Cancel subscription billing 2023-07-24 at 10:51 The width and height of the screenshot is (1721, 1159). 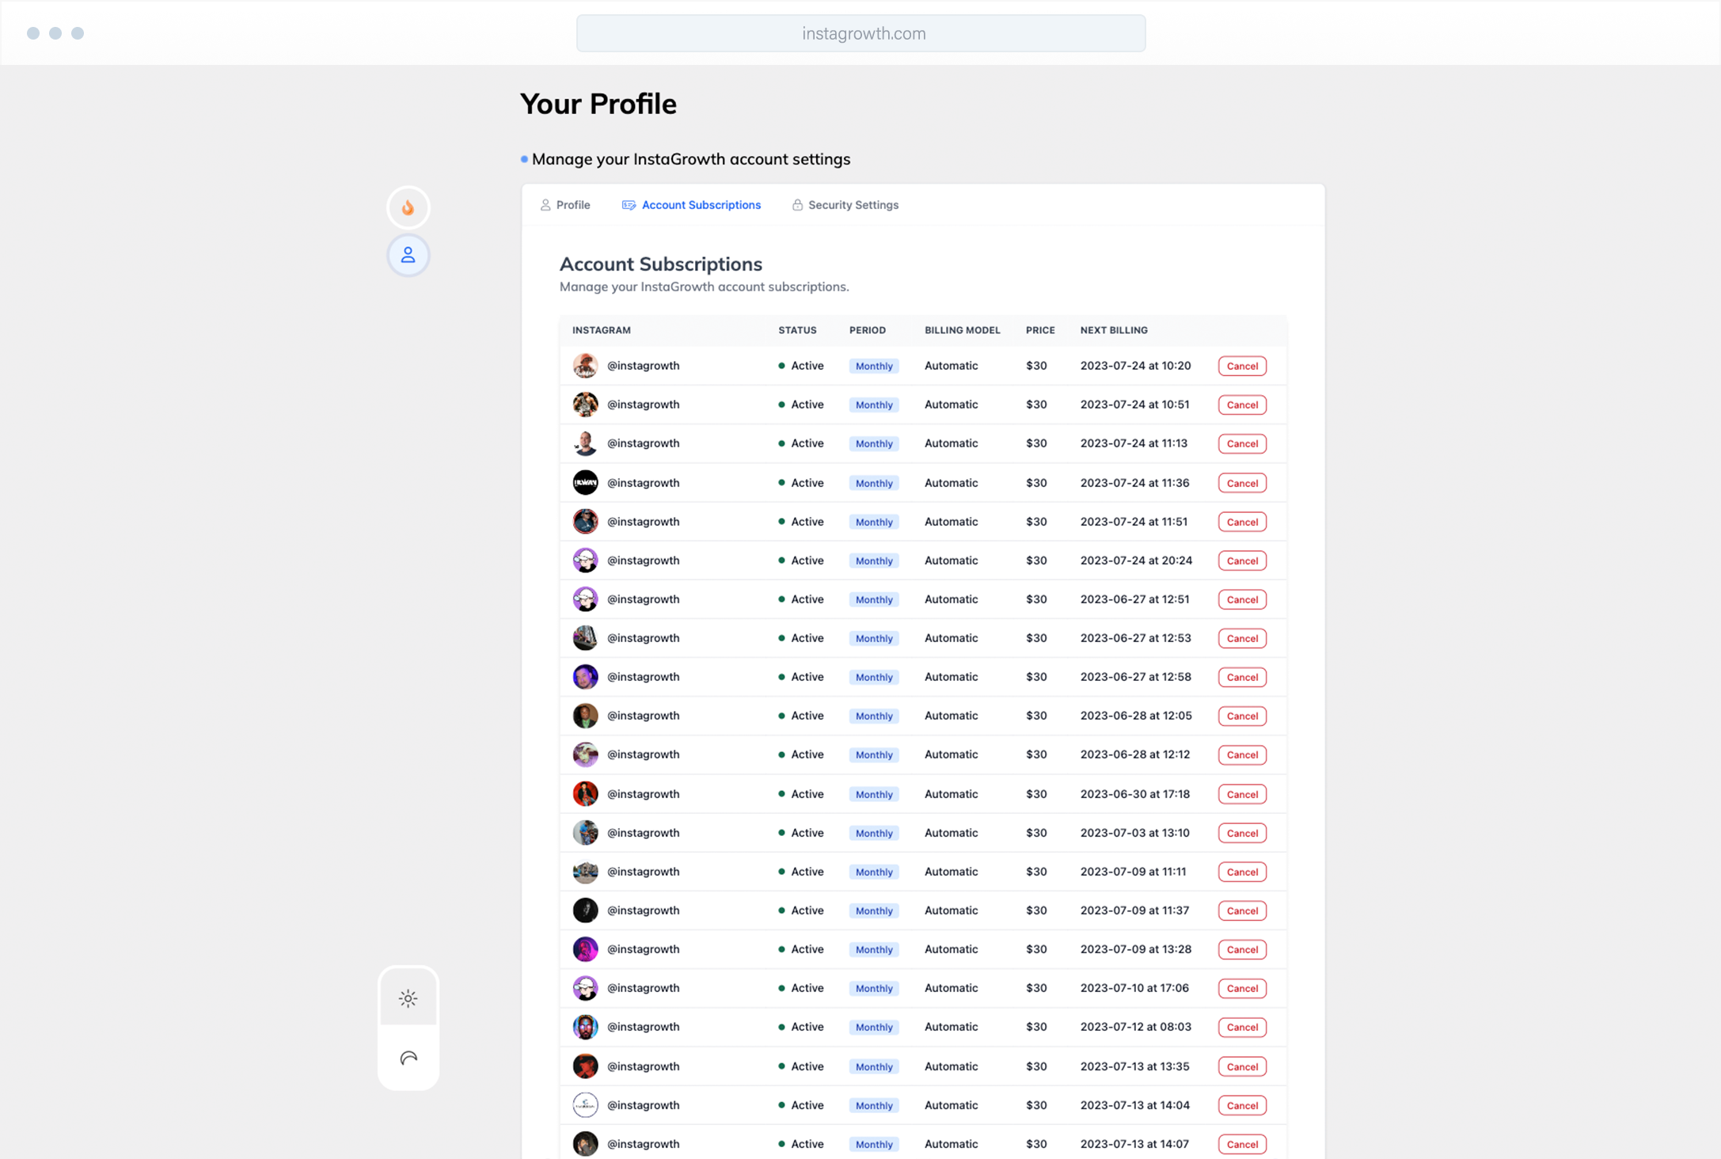pos(1242,405)
